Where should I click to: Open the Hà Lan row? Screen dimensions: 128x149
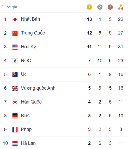click(65, 143)
